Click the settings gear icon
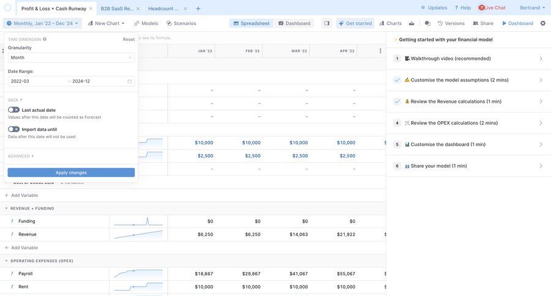Screen dimensions: 551x296 click(x=542, y=23)
